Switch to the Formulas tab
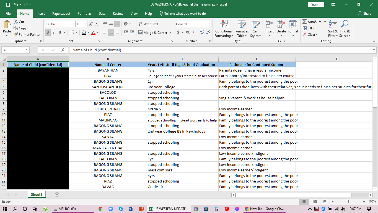The height and width of the screenshot is (213, 378). click(x=84, y=14)
